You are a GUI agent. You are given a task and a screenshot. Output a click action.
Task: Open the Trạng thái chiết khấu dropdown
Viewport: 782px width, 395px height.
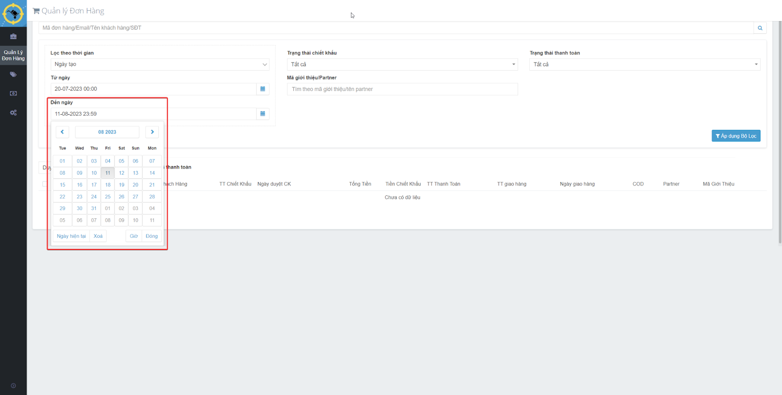pyautogui.click(x=402, y=64)
